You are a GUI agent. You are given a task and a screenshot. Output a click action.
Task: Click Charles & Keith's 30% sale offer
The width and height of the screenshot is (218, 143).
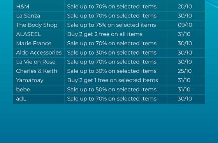pyautogui.click(x=112, y=71)
